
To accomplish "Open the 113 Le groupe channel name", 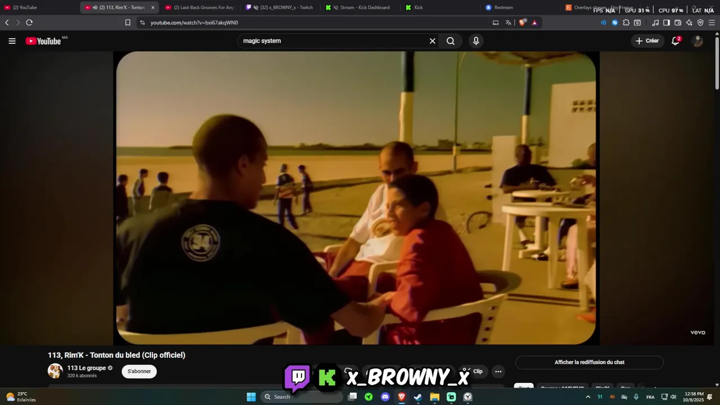I will (x=87, y=368).
